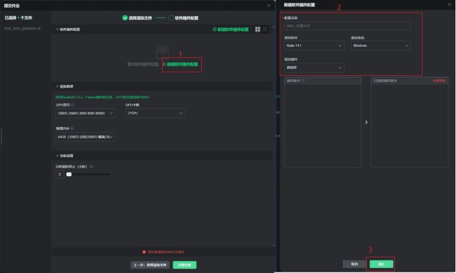Screen dimensions: 456x273
Task: Click the timeout hours number field
Action: (59, 175)
